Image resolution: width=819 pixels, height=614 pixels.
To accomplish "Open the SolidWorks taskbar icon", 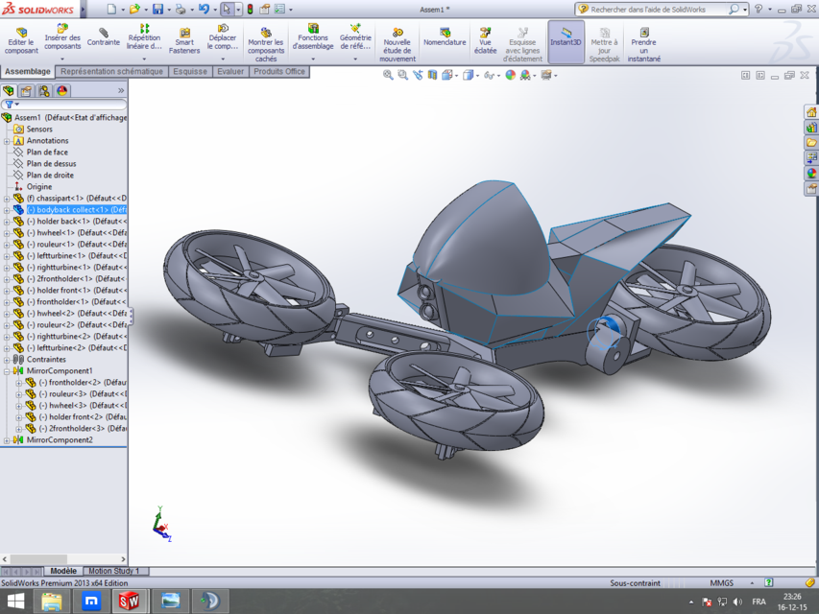I will (x=129, y=602).
